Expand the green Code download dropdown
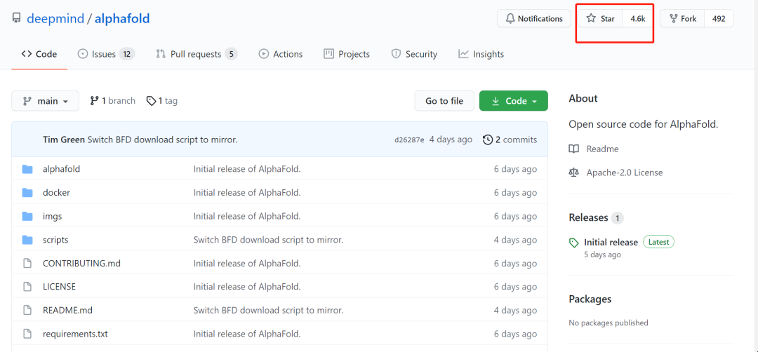 point(513,101)
